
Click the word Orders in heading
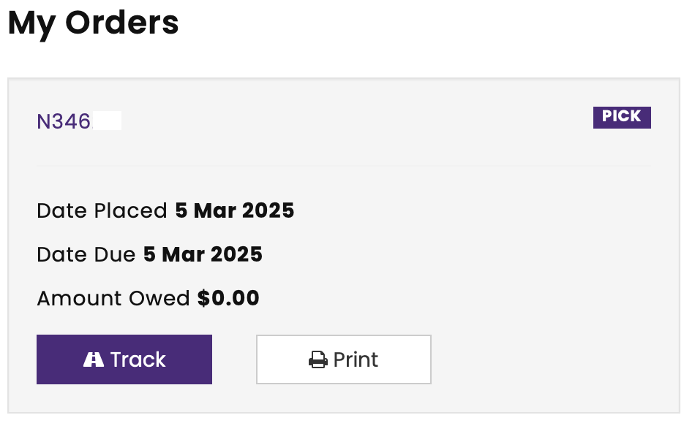(x=122, y=22)
